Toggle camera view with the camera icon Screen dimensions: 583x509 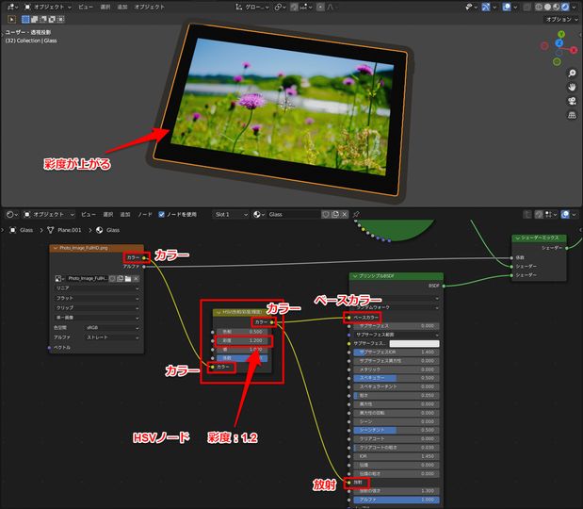(572, 101)
